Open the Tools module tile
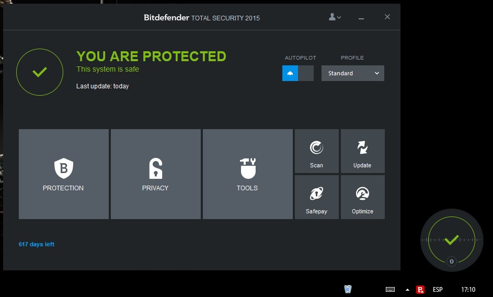Screen dimensions: 493x297 tap(247, 174)
